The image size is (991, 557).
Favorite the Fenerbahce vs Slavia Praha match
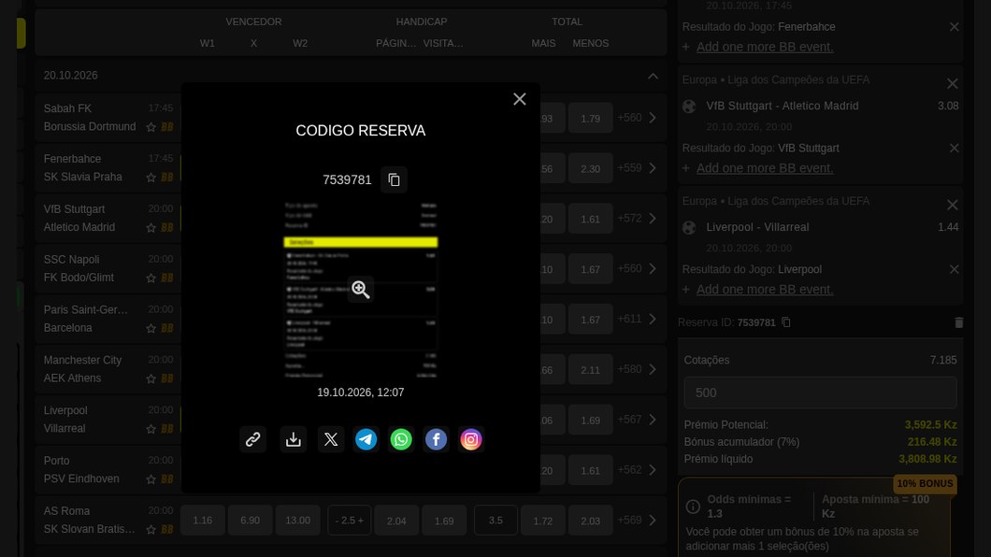tap(151, 178)
